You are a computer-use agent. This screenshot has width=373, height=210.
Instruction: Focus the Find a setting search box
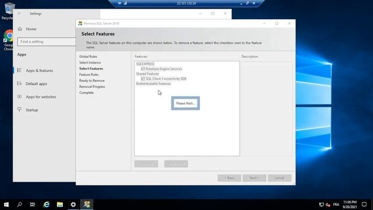point(47,41)
